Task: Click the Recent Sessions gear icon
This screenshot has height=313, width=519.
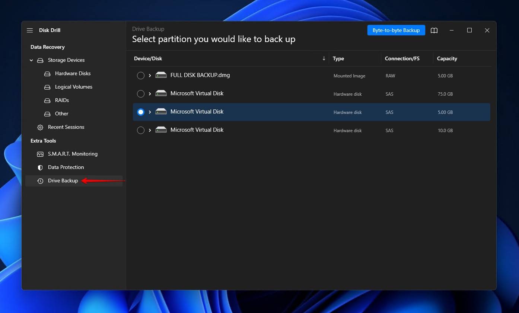Action: 40,127
